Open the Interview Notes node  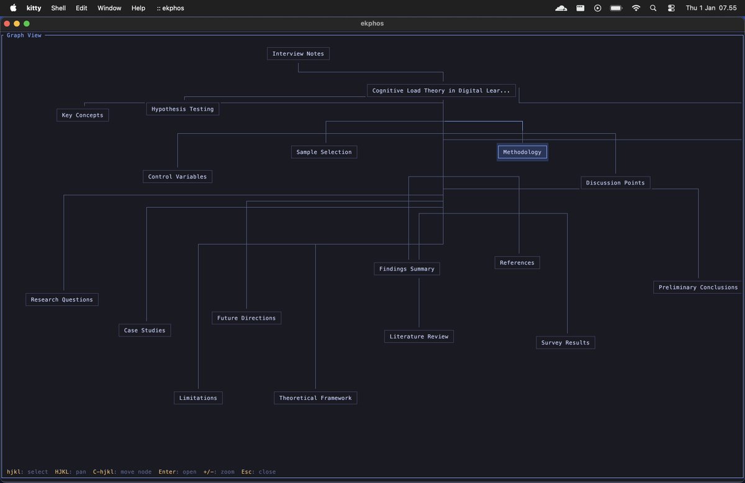tap(298, 53)
